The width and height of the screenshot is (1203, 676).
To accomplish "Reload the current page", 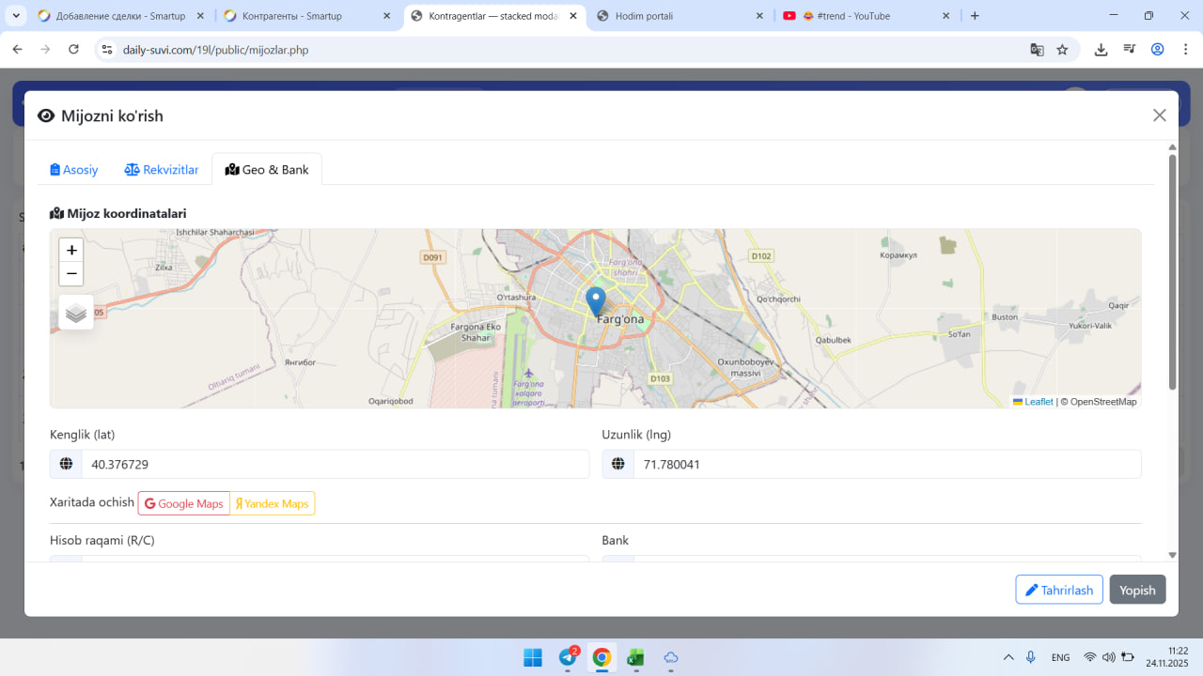I will pyautogui.click(x=74, y=50).
